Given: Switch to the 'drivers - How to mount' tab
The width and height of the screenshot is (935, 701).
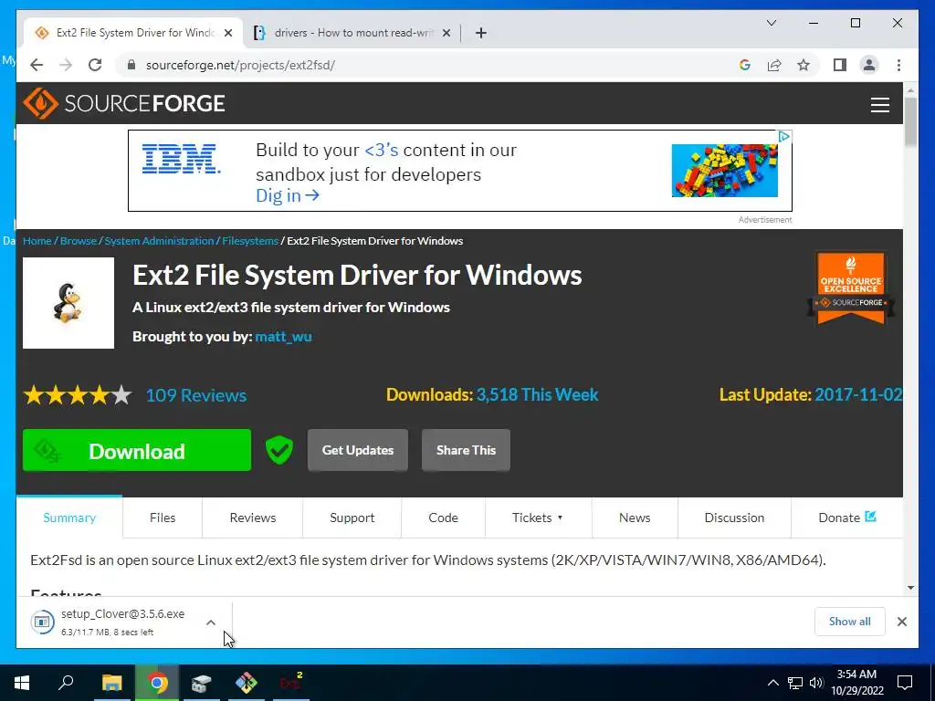Looking at the screenshot, I should [352, 33].
